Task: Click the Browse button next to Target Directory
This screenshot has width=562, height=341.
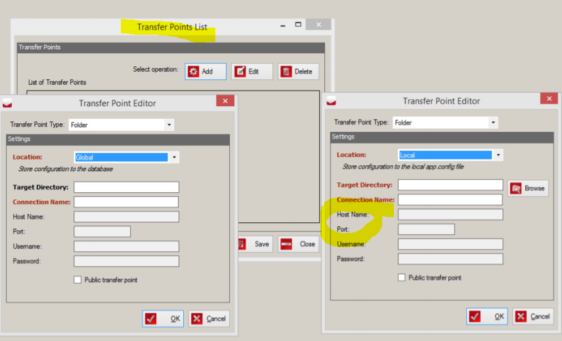Action: coord(528,188)
